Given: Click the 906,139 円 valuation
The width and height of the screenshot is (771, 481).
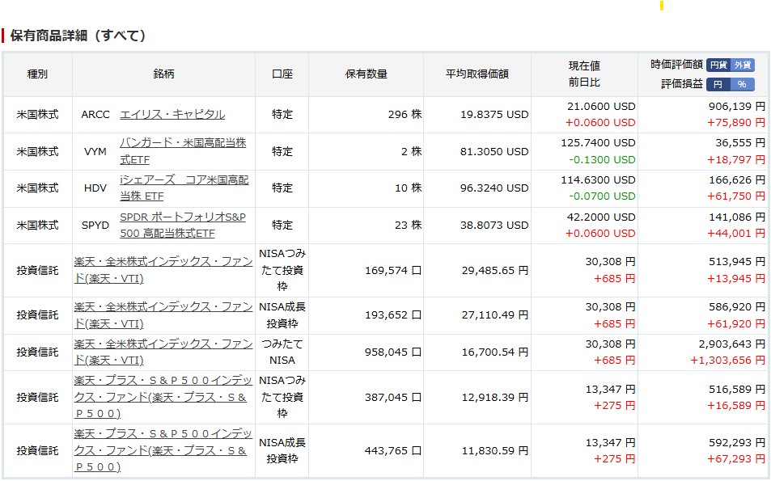Looking at the screenshot, I should [736, 107].
